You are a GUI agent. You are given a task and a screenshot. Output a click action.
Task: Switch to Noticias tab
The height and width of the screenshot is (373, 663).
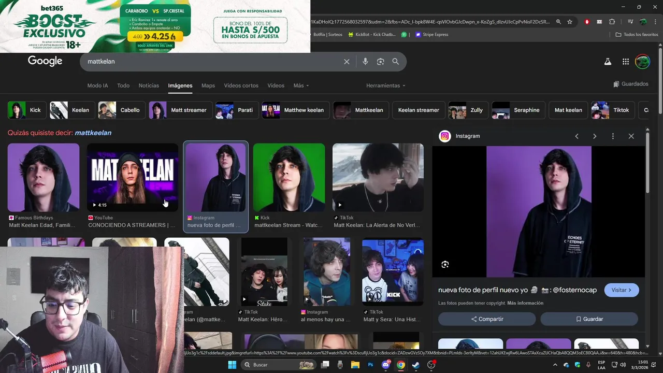point(149,85)
